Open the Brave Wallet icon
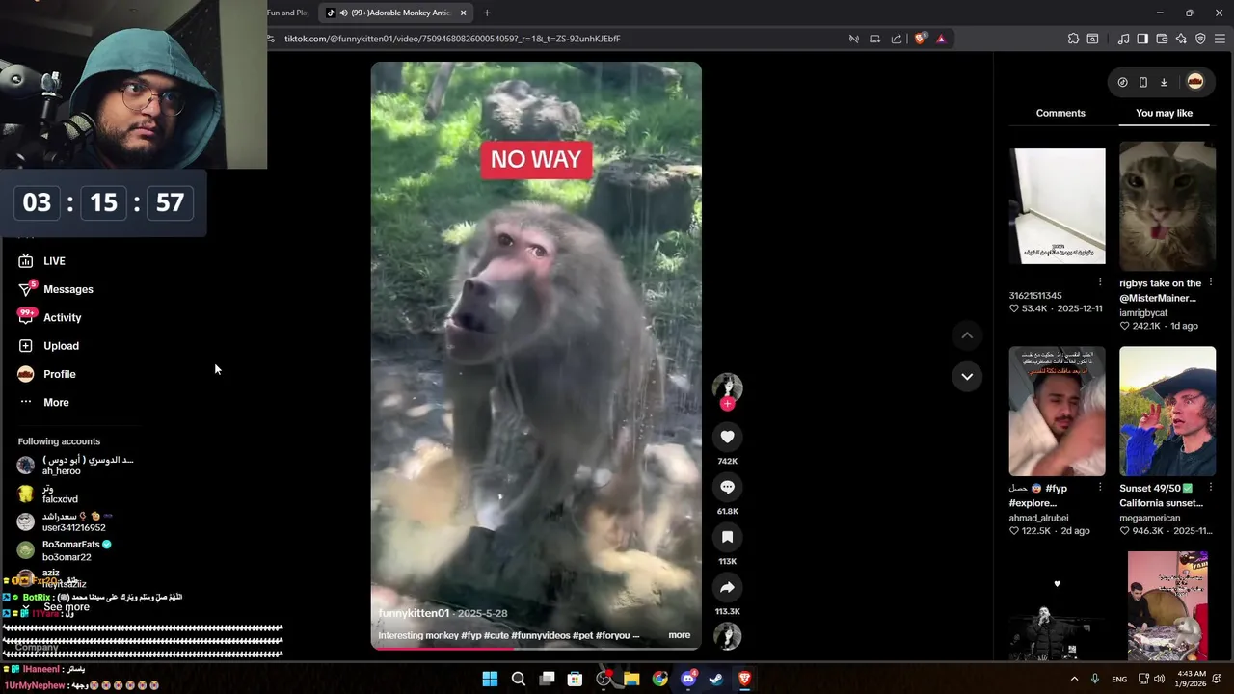The height and width of the screenshot is (694, 1234). click(x=1162, y=39)
